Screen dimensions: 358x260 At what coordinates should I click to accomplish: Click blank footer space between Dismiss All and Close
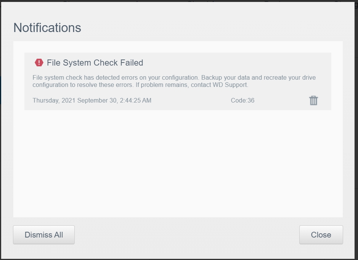[187, 235]
